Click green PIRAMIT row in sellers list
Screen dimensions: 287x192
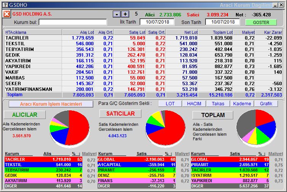pyautogui.click(x=136, y=170)
